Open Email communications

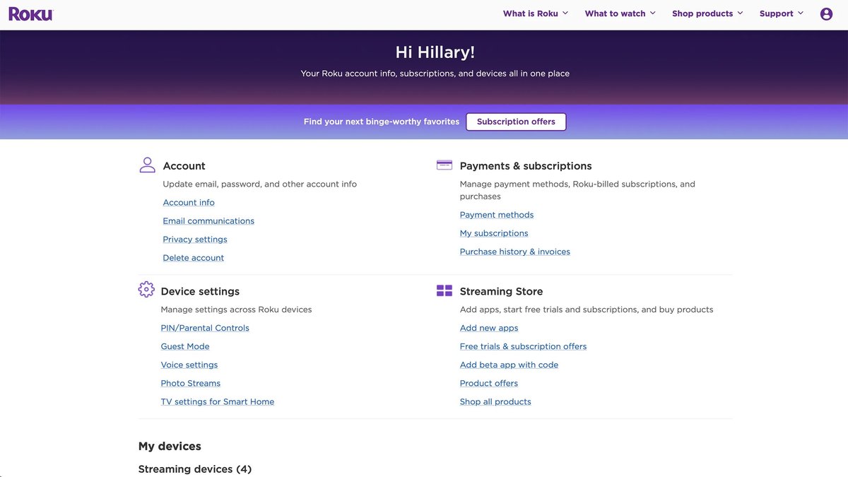tap(208, 220)
